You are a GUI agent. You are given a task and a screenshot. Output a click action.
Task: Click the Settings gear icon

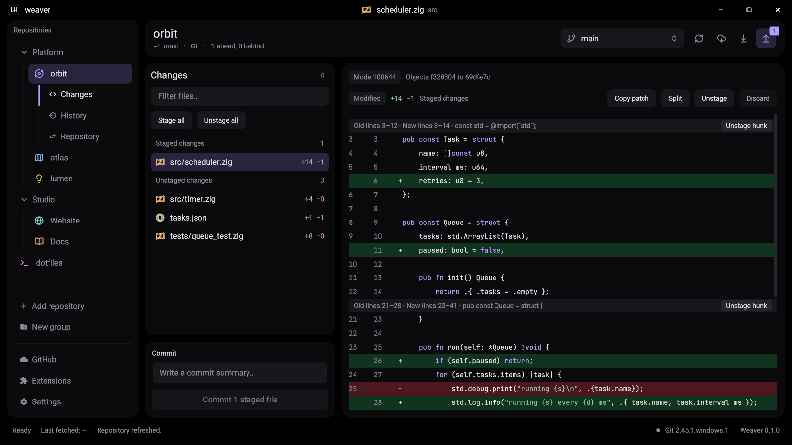(24, 402)
